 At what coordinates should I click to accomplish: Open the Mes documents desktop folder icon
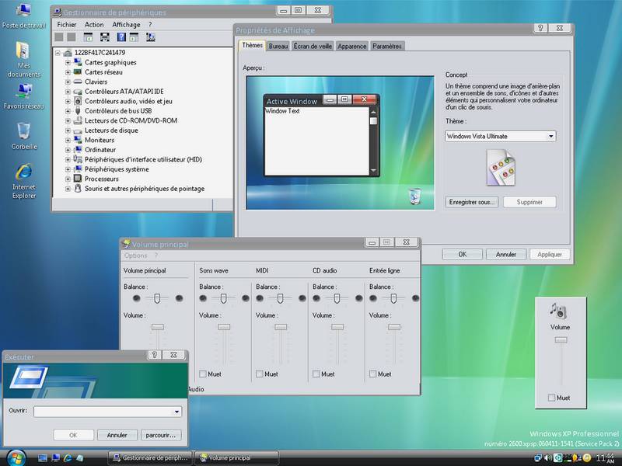coord(23,50)
